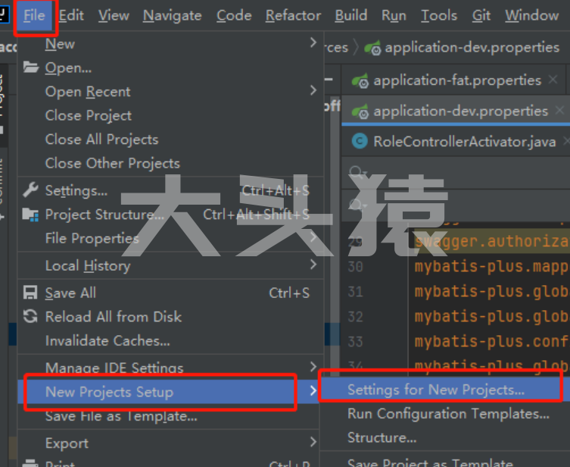Click the Open folder icon
The image size is (570, 467).
pos(31,67)
